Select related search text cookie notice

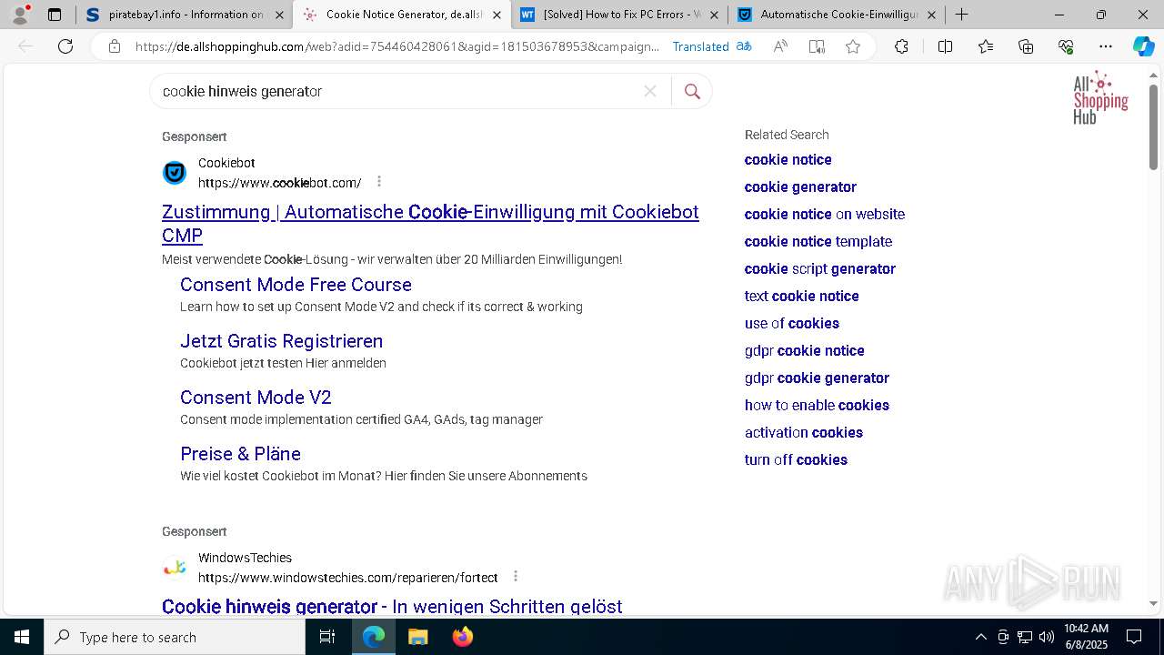click(x=801, y=296)
